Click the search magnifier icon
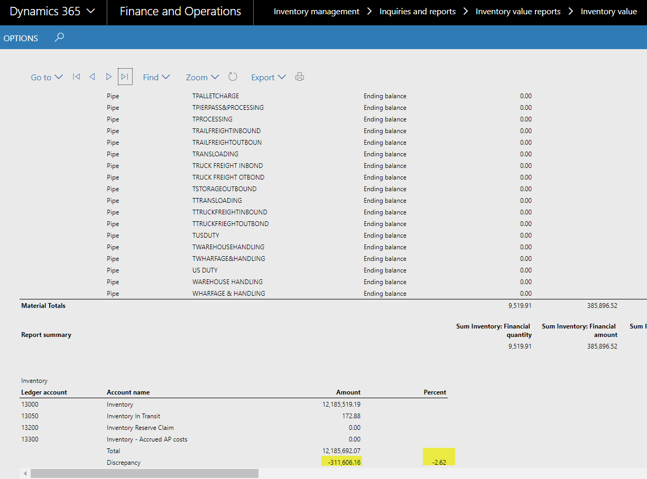647x479 pixels. tap(59, 37)
